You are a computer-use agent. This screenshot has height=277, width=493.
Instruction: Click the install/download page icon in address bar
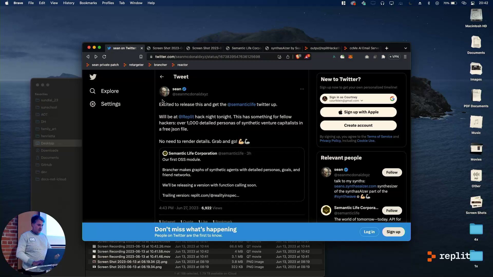(x=279, y=57)
